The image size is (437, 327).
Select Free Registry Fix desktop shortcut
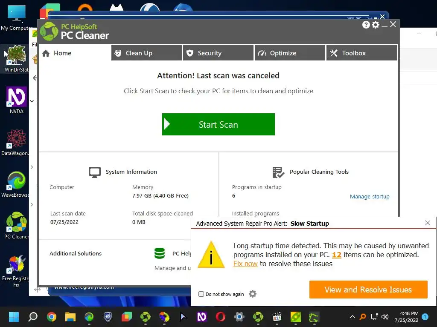[x=16, y=270]
